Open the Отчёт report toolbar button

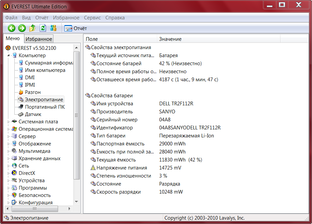pyautogui.click(x=76, y=28)
